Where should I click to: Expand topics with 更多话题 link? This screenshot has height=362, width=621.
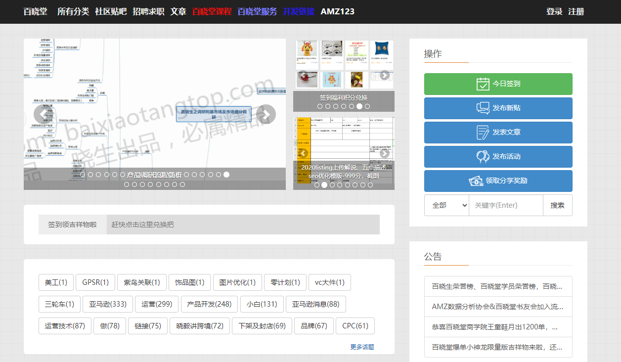[x=362, y=347]
